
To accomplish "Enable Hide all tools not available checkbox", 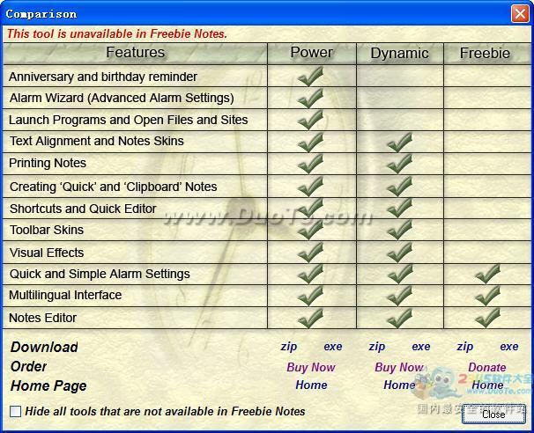I will [16, 411].
